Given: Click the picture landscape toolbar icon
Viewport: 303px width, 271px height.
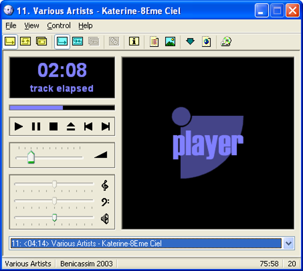Looking at the screenshot, I should point(170,42).
